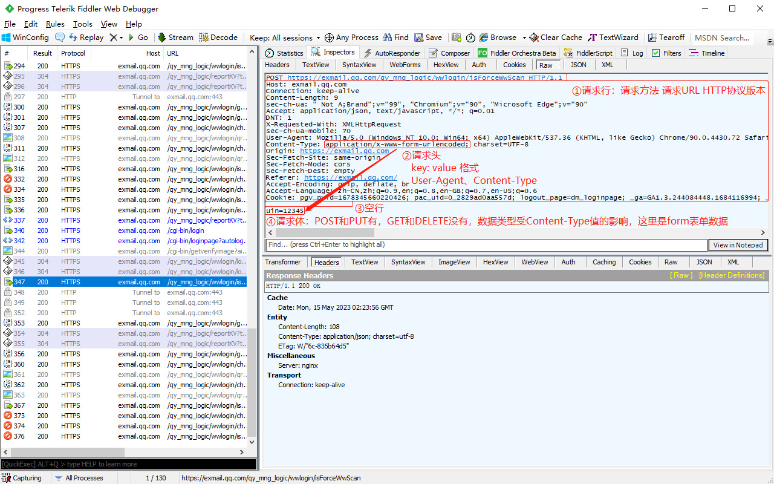Viewport: 774px width, 484px height.
Task: Click the Save toolbar button
Action: 428,38
